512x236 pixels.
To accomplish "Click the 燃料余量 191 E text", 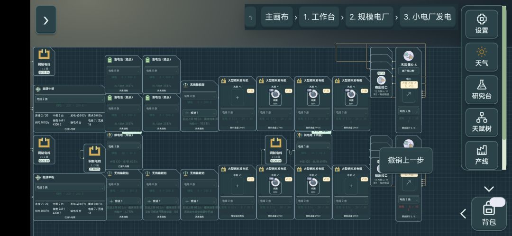I will [313, 127].
